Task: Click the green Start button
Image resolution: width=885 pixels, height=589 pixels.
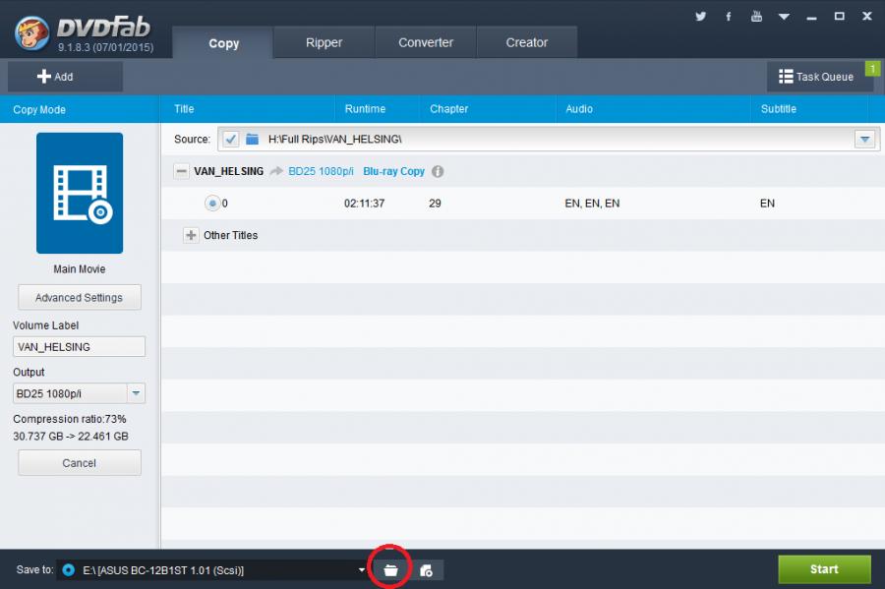Action: [824, 569]
